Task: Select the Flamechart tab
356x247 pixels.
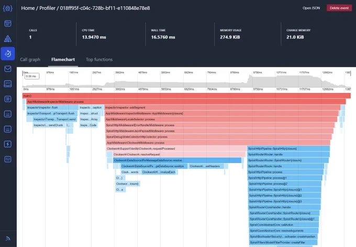Action: coord(63,60)
